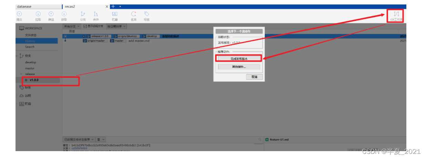Click the 完成发布版本 button in dialog
426x158 pixels.
[239, 59]
